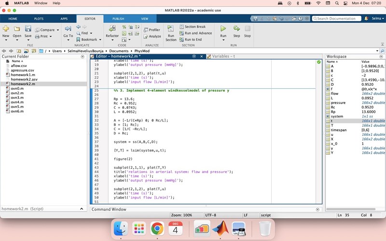The height and width of the screenshot is (241, 386).
Task: Expand the Compare dropdown arrow
Action: pyautogui.click(x=58, y=30)
